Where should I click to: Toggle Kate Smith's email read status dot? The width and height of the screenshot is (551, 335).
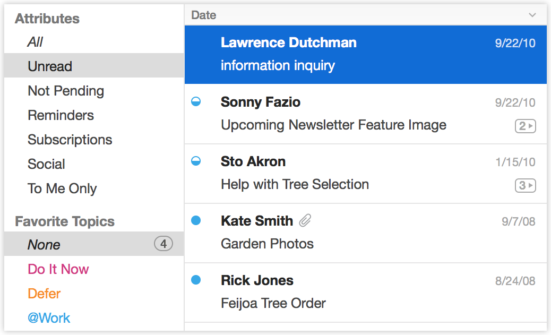[196, 220]
